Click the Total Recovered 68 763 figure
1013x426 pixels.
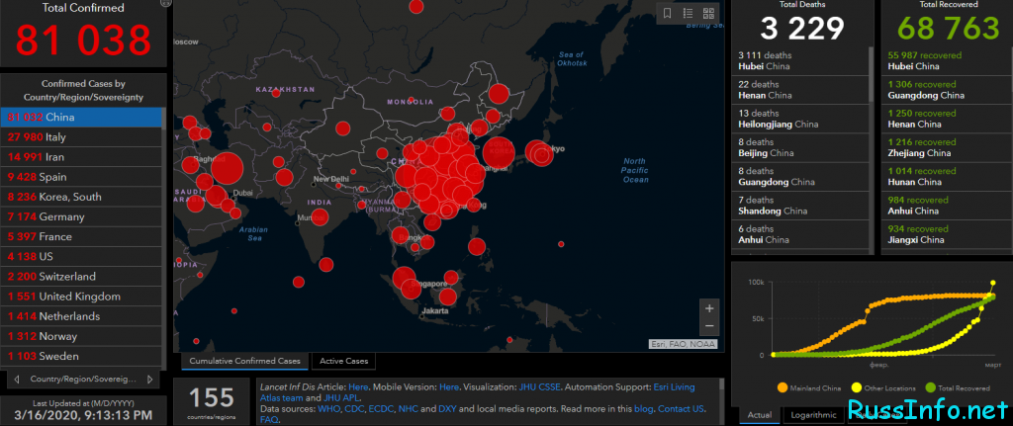pos(949,29)
